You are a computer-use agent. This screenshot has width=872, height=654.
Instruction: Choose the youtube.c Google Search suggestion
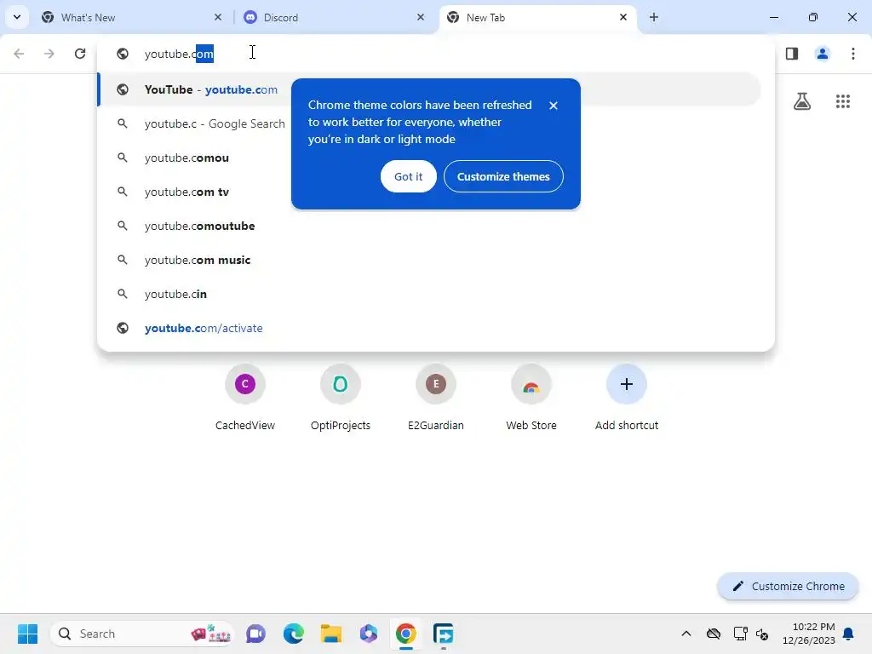(x=435, y=123)
